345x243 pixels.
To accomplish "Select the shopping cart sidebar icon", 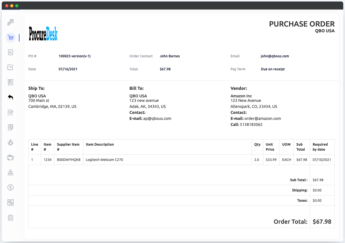I will tap(11, 38).
